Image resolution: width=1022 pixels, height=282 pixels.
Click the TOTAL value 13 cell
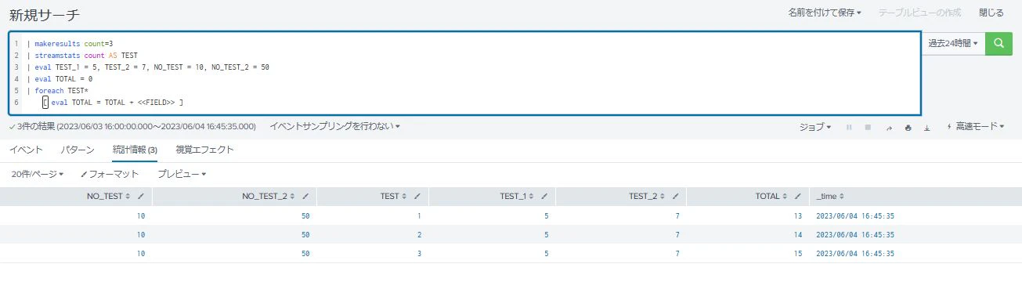tap(797, 215)
